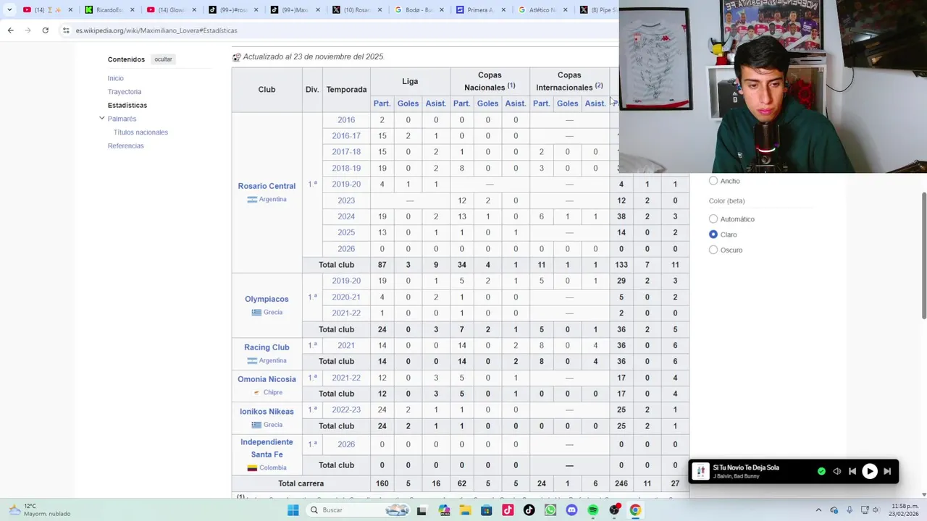This screenshot has width=927, height=521.
Task: Jump to Inicio in contents
Action: (x=116, y=78)
